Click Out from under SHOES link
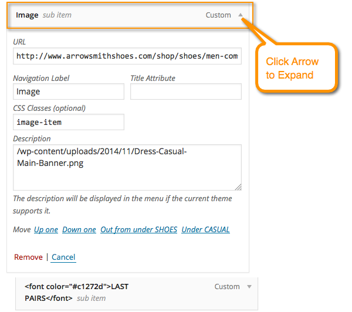Image resolution: width=352 pixels, height=312 pixels. (x=138, y=230)
